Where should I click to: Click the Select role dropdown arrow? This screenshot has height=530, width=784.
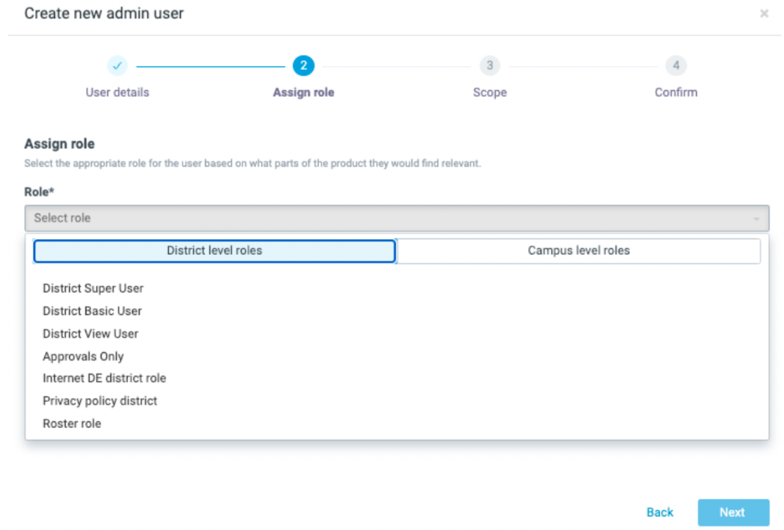(x=756, y=219)
